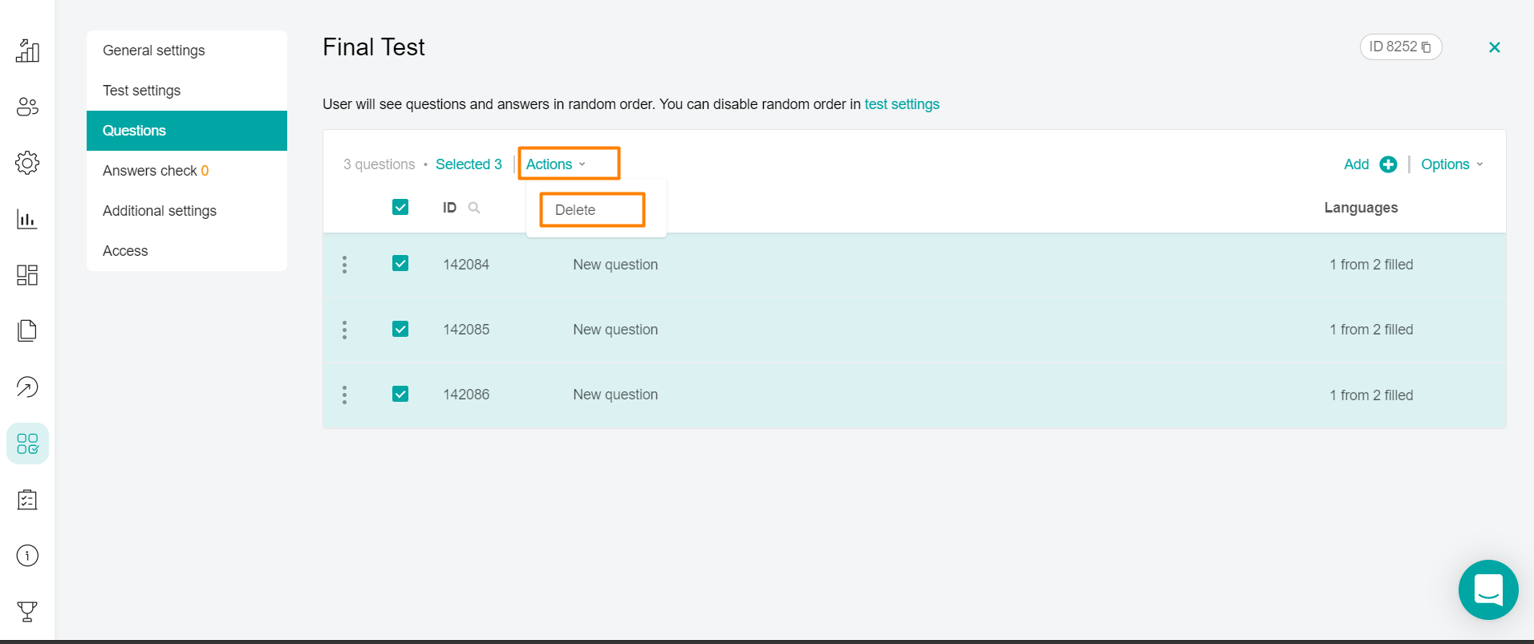Open New question in row 142085

(x=615, y=330)
